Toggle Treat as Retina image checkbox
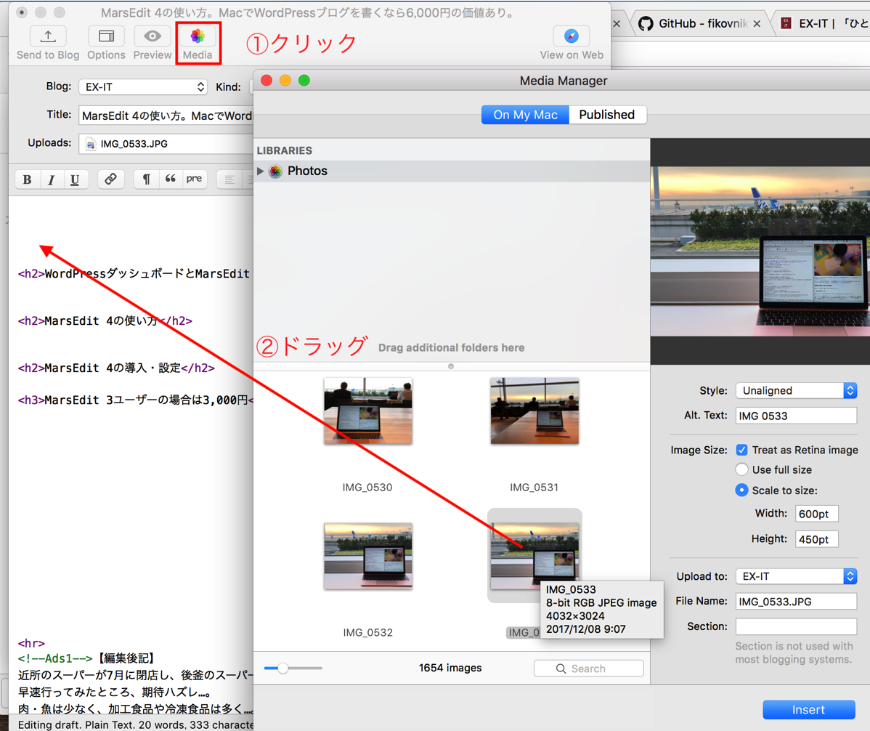870x731 pixels. 741,450
